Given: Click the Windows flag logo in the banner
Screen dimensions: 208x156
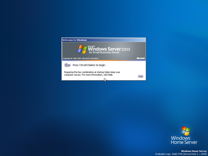Looking at the screenshot, I should pyautogui.click(x=82, y=49).
